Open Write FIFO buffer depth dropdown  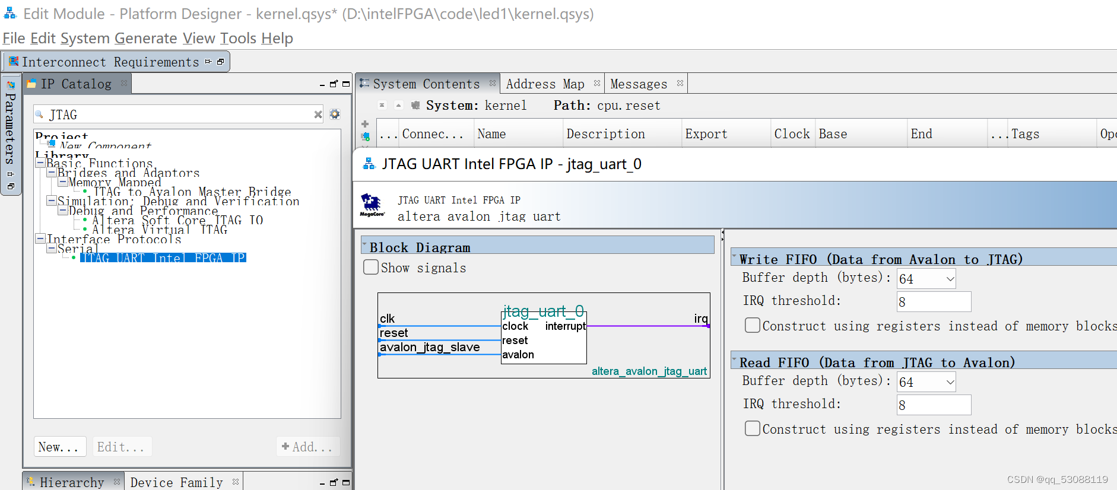(x=950, y=278)
